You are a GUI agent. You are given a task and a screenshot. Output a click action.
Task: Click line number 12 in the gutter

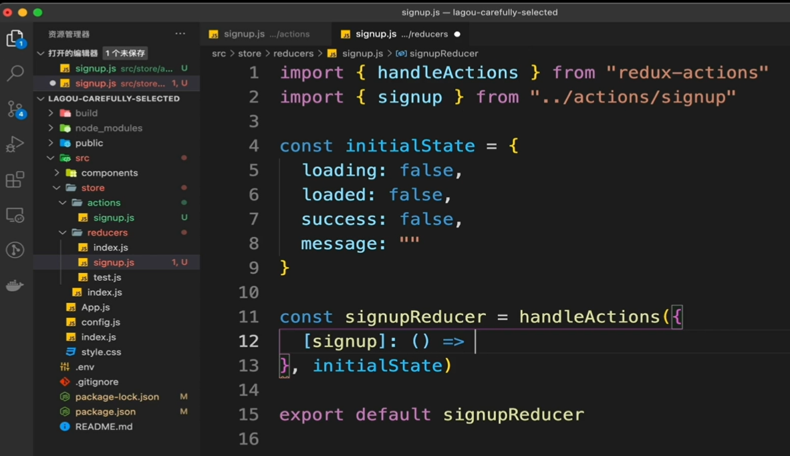pos(249,341)
